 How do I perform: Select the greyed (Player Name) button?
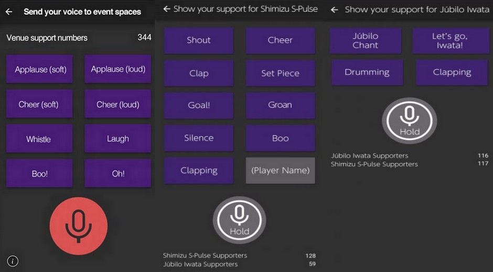(x=280, y=170)
